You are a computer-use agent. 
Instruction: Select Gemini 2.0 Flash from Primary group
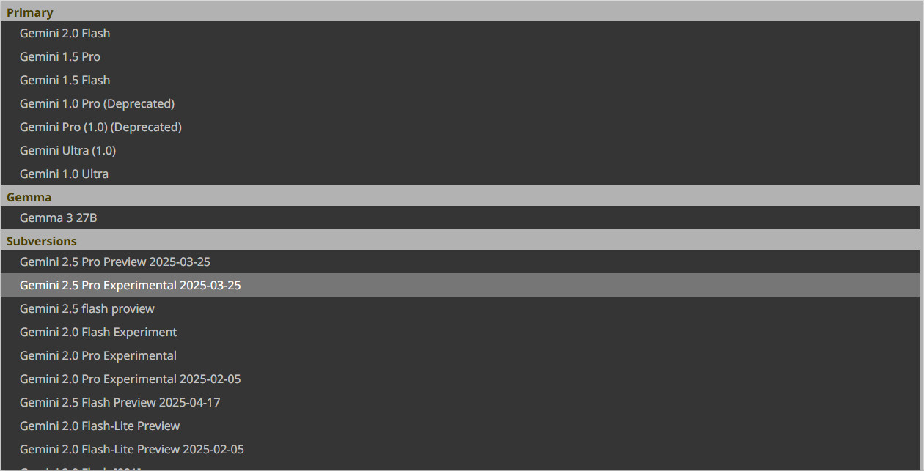tap(65, 33)
